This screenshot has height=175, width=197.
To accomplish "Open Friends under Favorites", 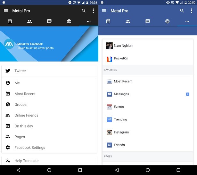I will [x=148, y=145].
